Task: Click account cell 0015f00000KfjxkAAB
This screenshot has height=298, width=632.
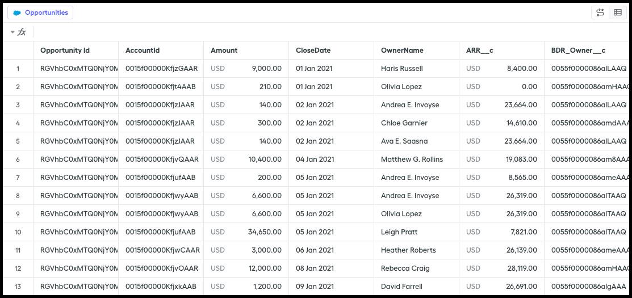Action: (161, 287)
